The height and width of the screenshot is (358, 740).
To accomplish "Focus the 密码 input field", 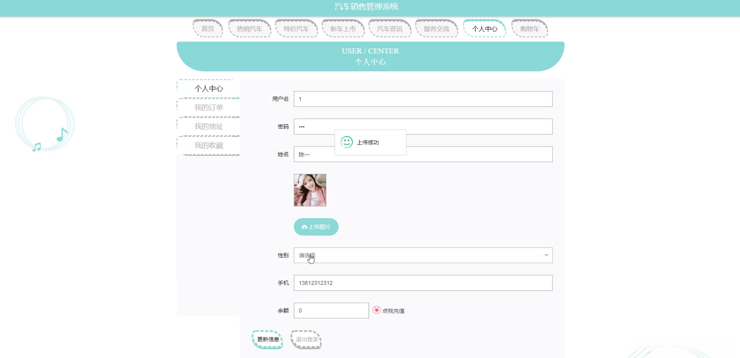I will 423,127.
